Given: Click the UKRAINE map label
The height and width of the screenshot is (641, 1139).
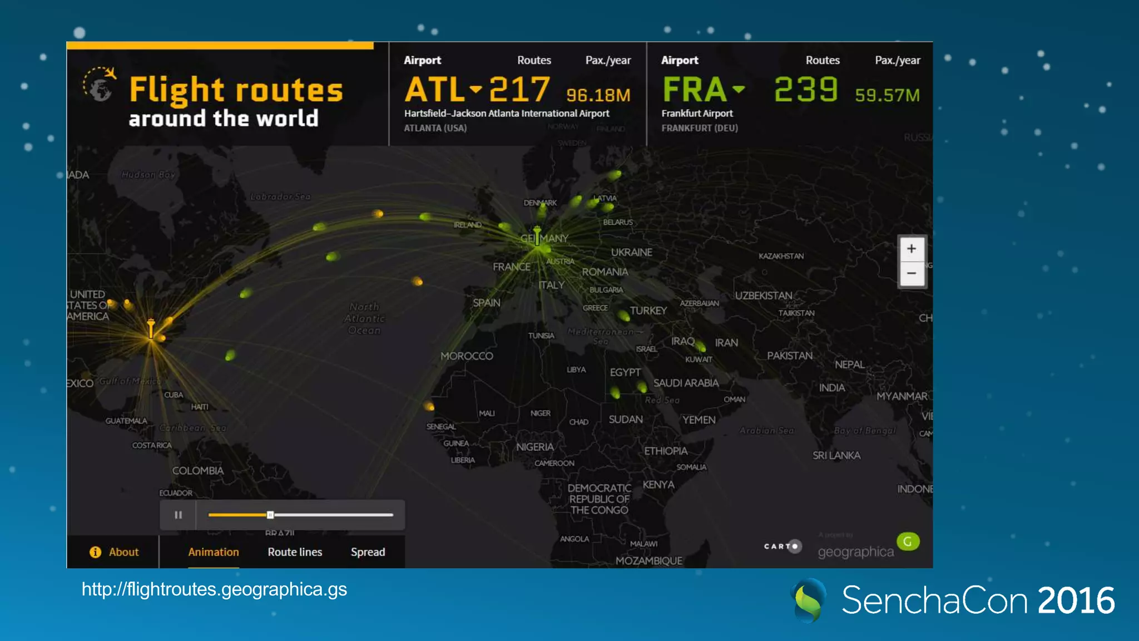Looking at the screenshot, I should click(631, 252).
